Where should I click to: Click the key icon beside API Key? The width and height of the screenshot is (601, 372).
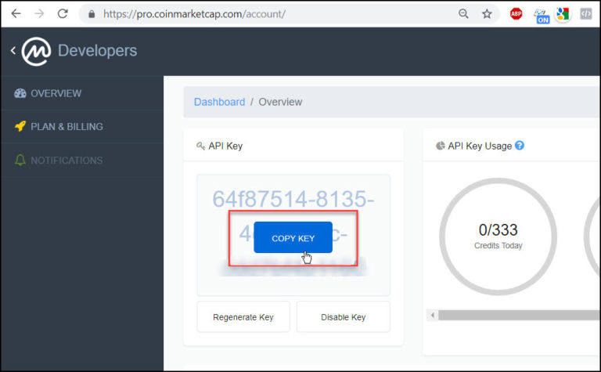coord(200,146)
